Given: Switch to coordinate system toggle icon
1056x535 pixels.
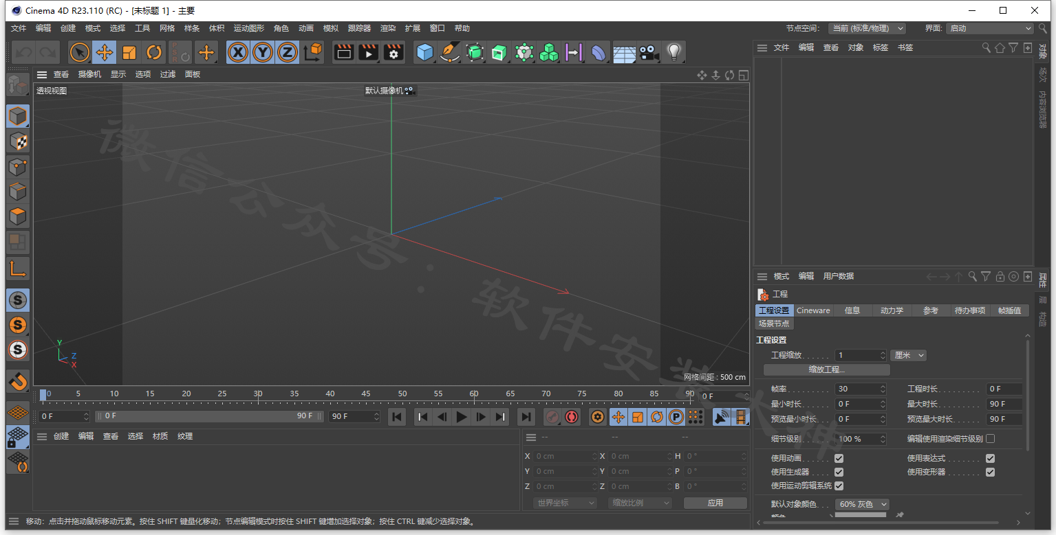Looking at the screenshot, I should tap(312, 52).
